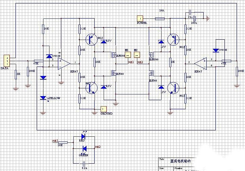Click the YELLOW LED symbol
245x171 pixels.
point(43,98)
